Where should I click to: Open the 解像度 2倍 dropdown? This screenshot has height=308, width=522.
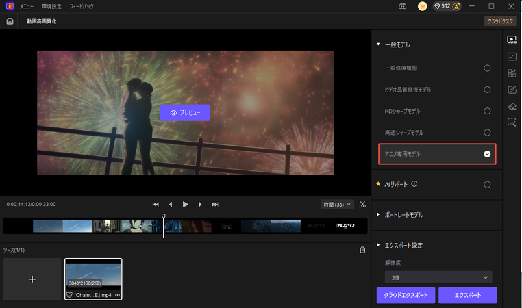click(438, 277)
